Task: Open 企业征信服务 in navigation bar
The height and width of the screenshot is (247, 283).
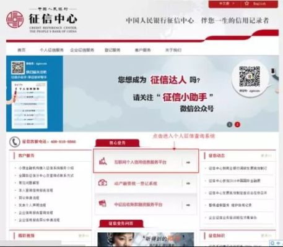Action: pos(82,50)
